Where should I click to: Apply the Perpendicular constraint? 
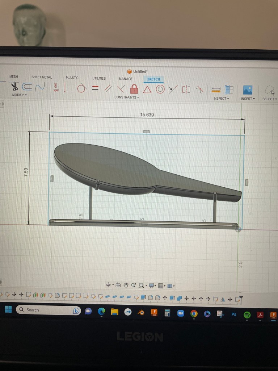[x=121, y=88]
